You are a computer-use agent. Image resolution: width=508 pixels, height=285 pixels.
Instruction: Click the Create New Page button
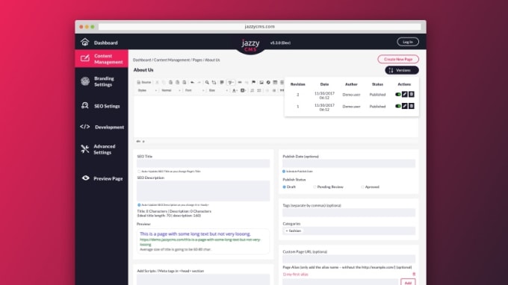click(x=398, y=59)
